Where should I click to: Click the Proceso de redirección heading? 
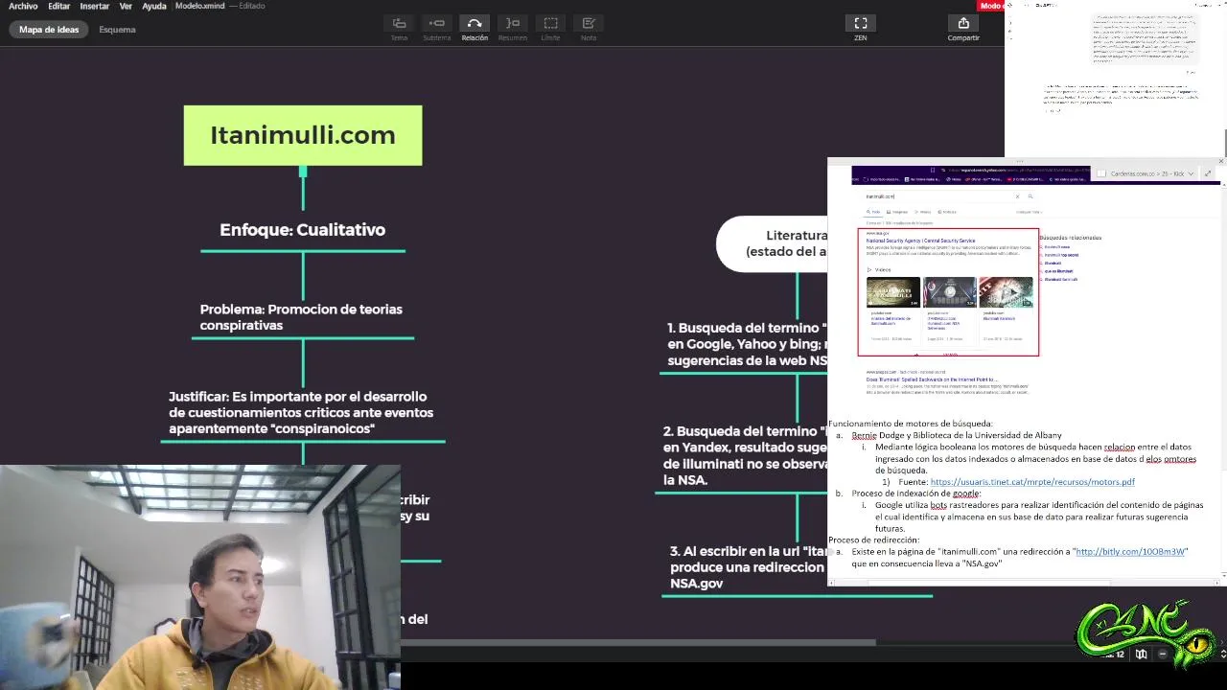click(874, 540)
